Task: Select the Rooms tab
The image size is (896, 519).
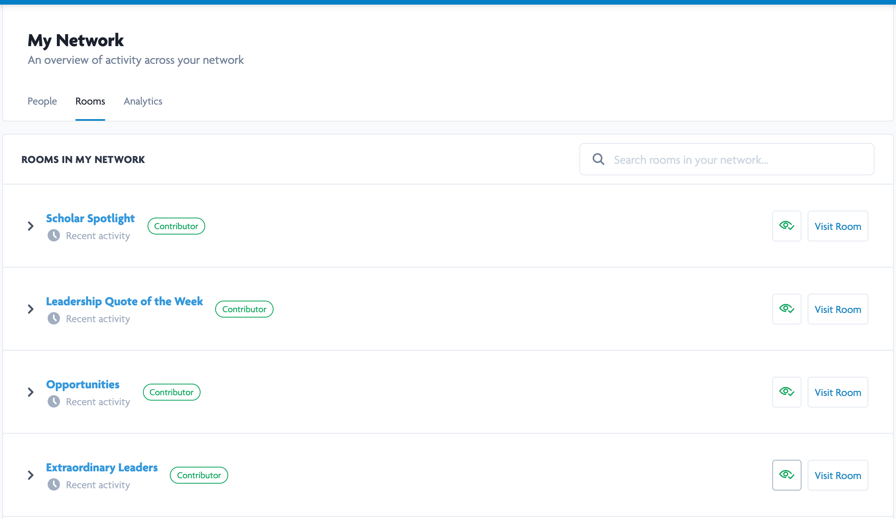Action: (90, 101)
